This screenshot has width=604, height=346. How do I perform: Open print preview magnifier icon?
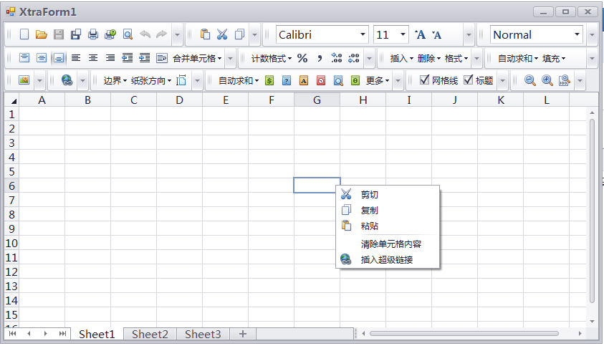click(x=128, y=34)
